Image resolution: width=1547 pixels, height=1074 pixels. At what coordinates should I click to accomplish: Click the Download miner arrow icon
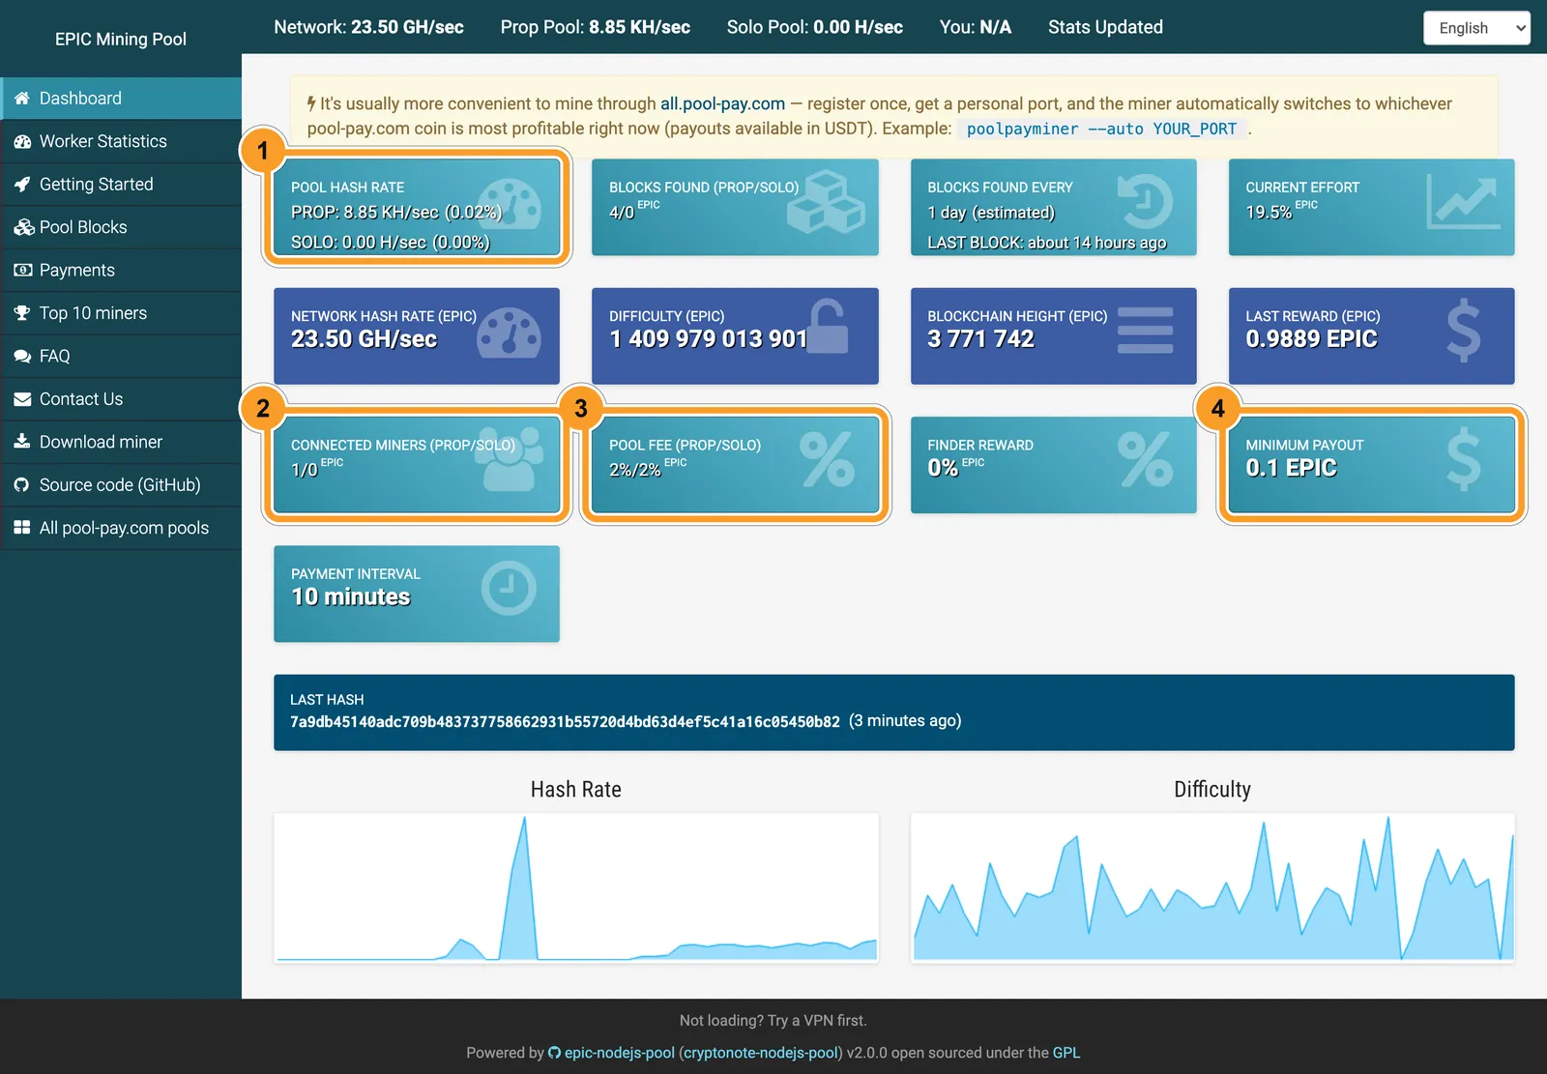tap(22, 442)
